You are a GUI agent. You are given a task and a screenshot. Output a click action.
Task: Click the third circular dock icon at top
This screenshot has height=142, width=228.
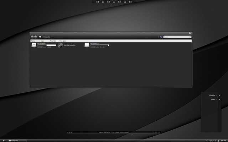tap(108, 2)
